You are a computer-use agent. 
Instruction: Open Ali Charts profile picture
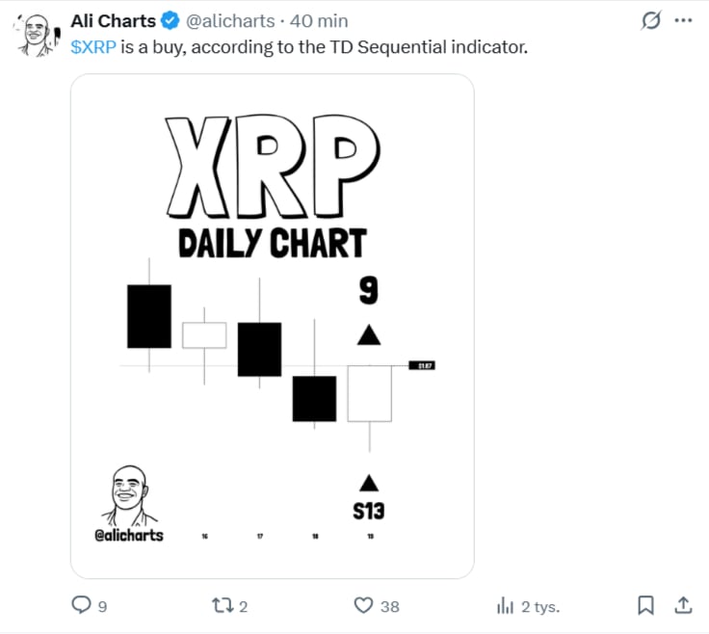pyautogui.click(x=36, y=35)
